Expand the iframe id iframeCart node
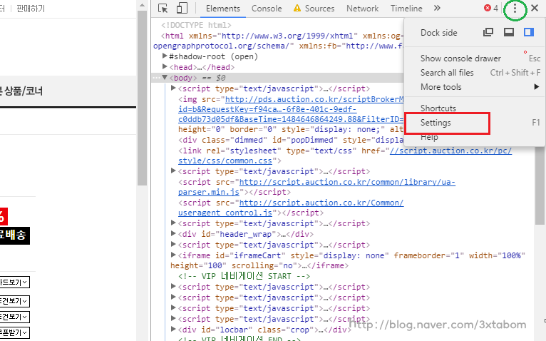Image resolution: width=546 pixels, height=341 pixels. pos(173,255)
